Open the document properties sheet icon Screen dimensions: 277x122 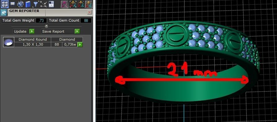[x=51, y=4]
